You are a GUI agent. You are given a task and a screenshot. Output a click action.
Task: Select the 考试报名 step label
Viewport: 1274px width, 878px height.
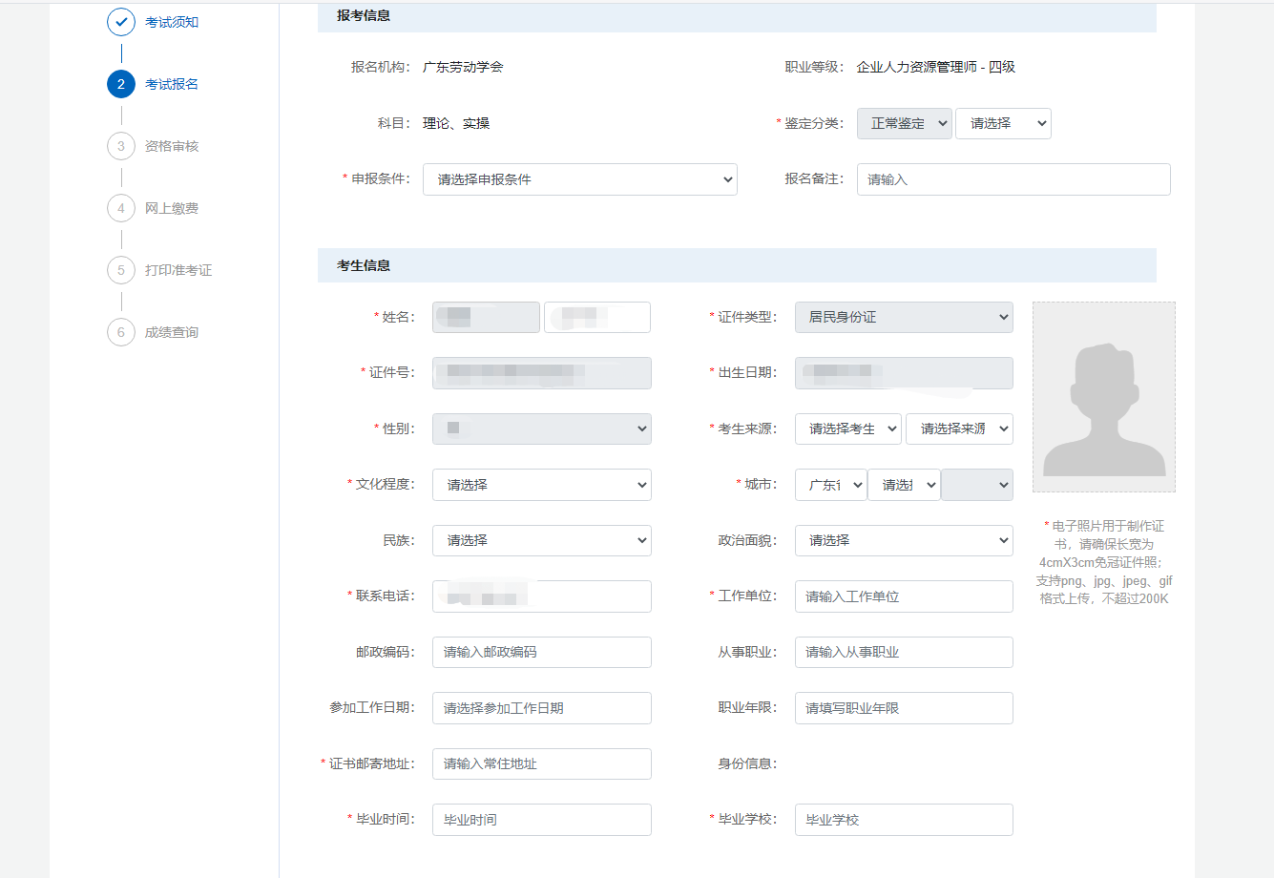(x=172, y=84)
